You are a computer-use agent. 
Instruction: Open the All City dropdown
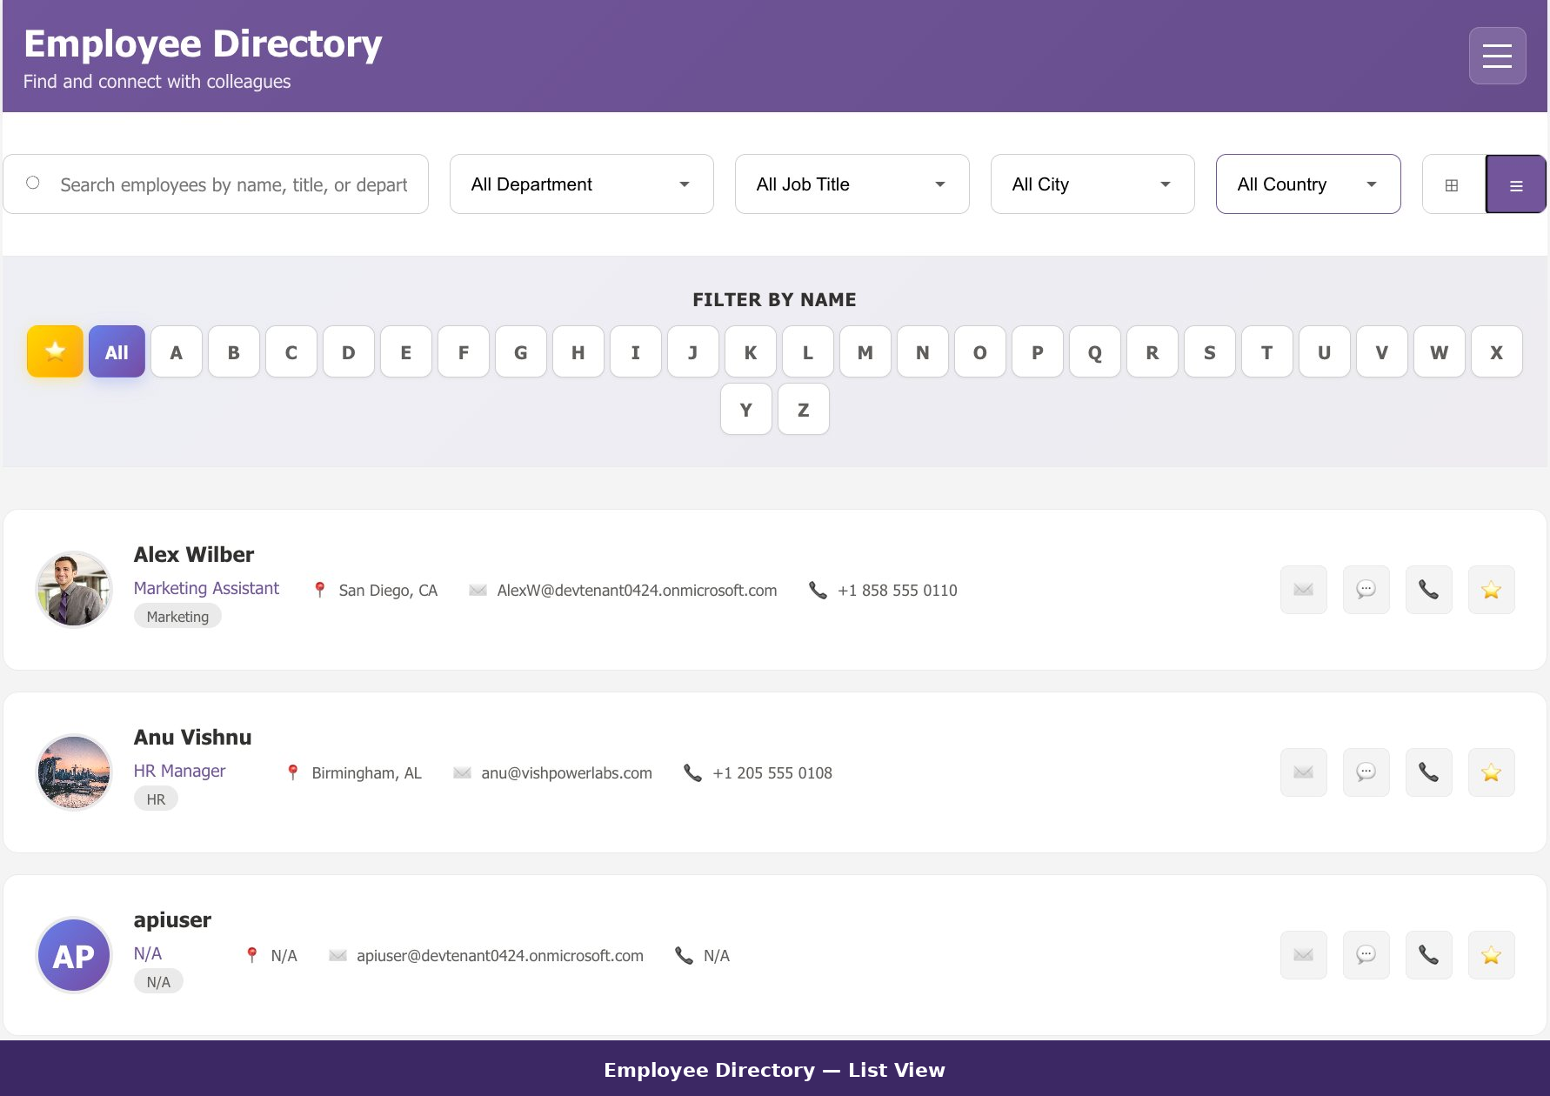click(1092, 184)
